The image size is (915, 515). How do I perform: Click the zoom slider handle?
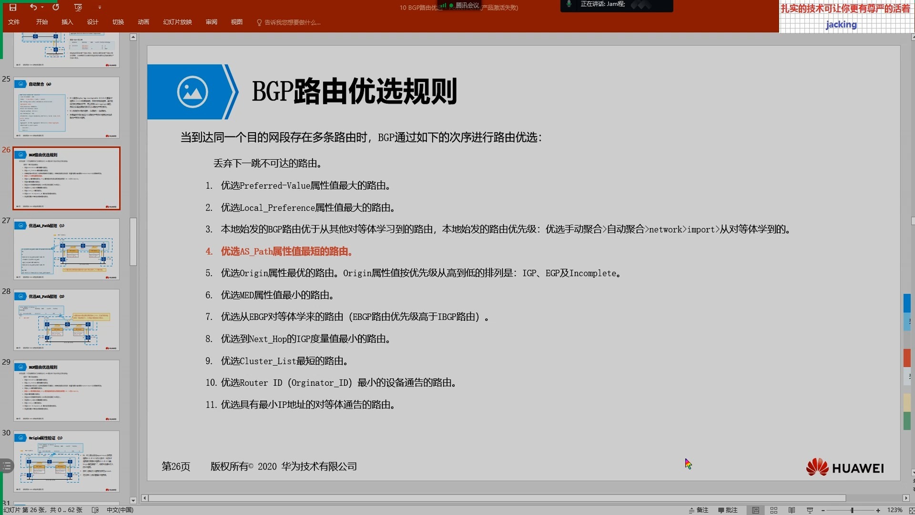pos(852,510)
